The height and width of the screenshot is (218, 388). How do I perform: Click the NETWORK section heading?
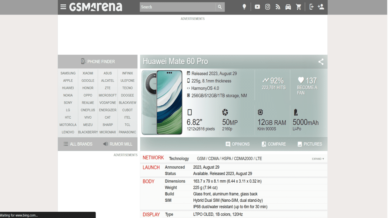(x=153, y=158)
